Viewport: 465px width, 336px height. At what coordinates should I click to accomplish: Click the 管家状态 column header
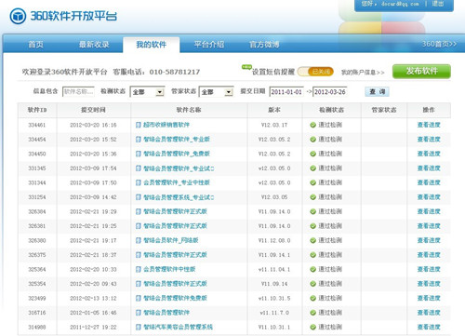(x=384, y=110)
